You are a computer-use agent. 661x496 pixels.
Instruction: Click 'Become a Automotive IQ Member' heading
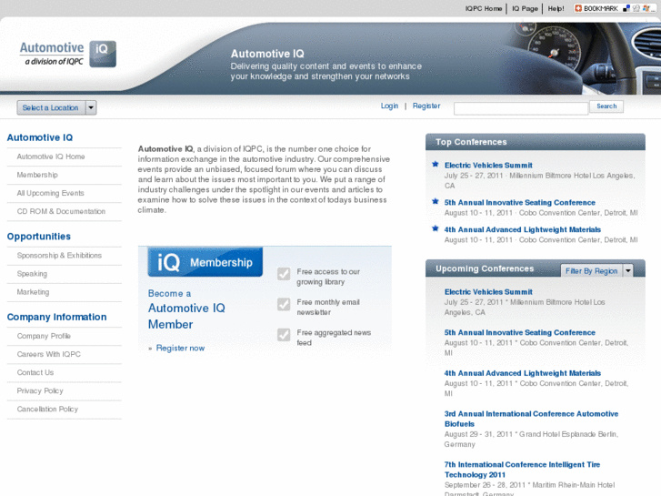(186, 309)
